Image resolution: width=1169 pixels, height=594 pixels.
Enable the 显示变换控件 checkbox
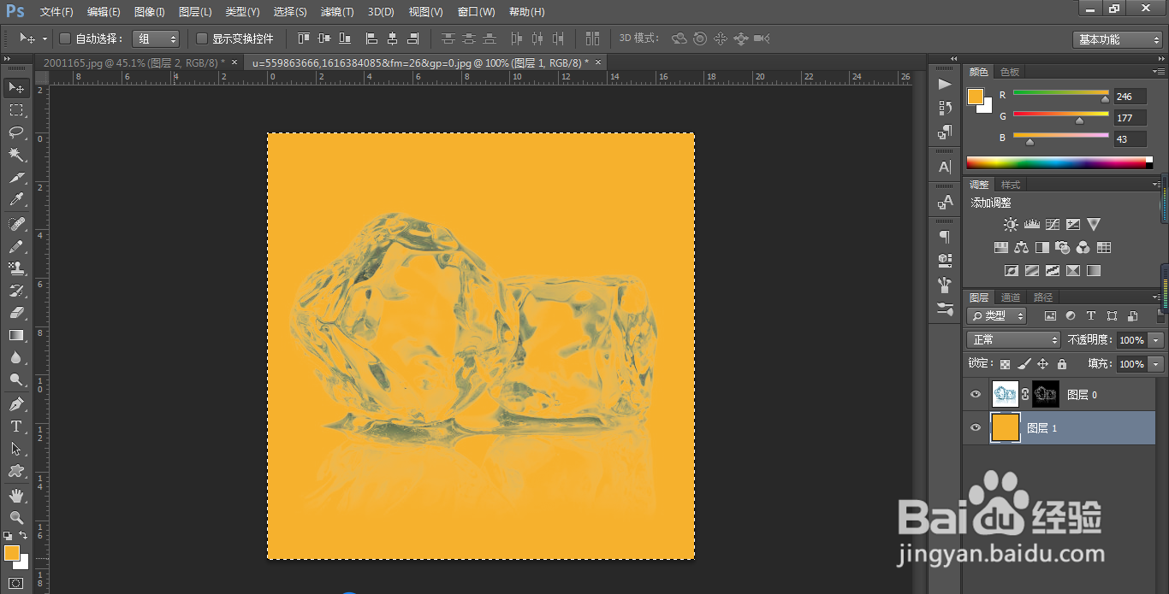pyautogui.click(x=202, y=38)
